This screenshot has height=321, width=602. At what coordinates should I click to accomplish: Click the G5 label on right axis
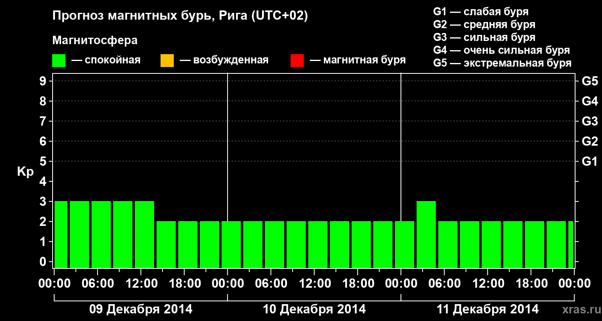(x=590, y=81)
